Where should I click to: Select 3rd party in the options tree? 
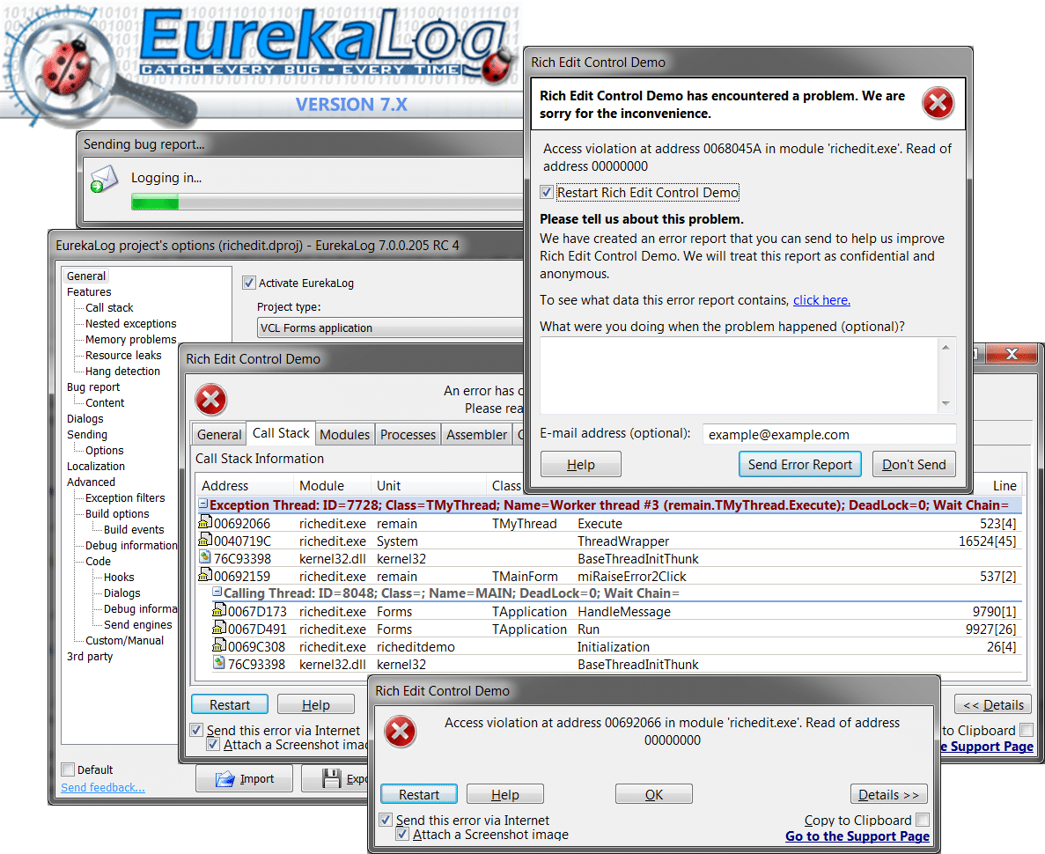(x=89, y=656)
